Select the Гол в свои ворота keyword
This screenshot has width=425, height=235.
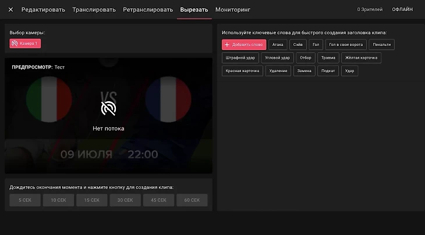tap(346, 45)
